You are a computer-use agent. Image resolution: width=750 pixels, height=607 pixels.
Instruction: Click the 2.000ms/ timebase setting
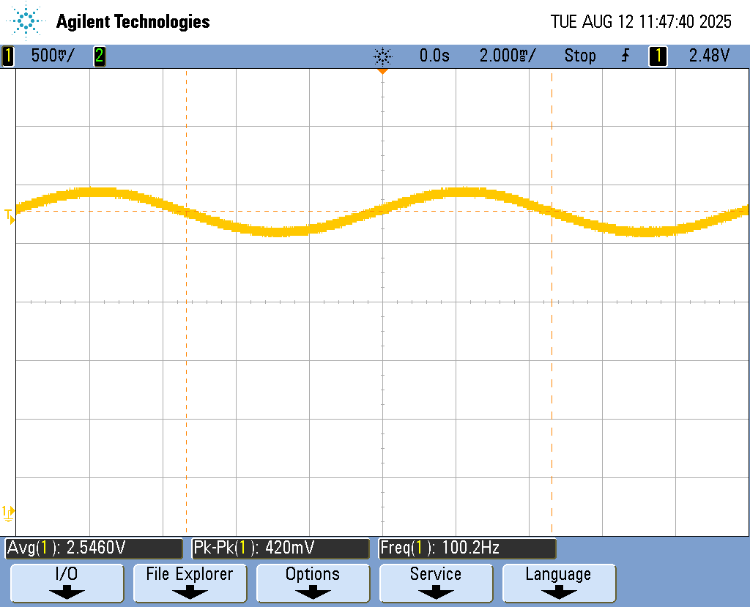[x=507, y=56]
